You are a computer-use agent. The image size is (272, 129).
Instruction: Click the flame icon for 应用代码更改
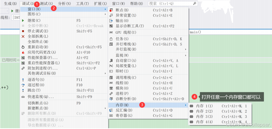(x=23, y=52)
